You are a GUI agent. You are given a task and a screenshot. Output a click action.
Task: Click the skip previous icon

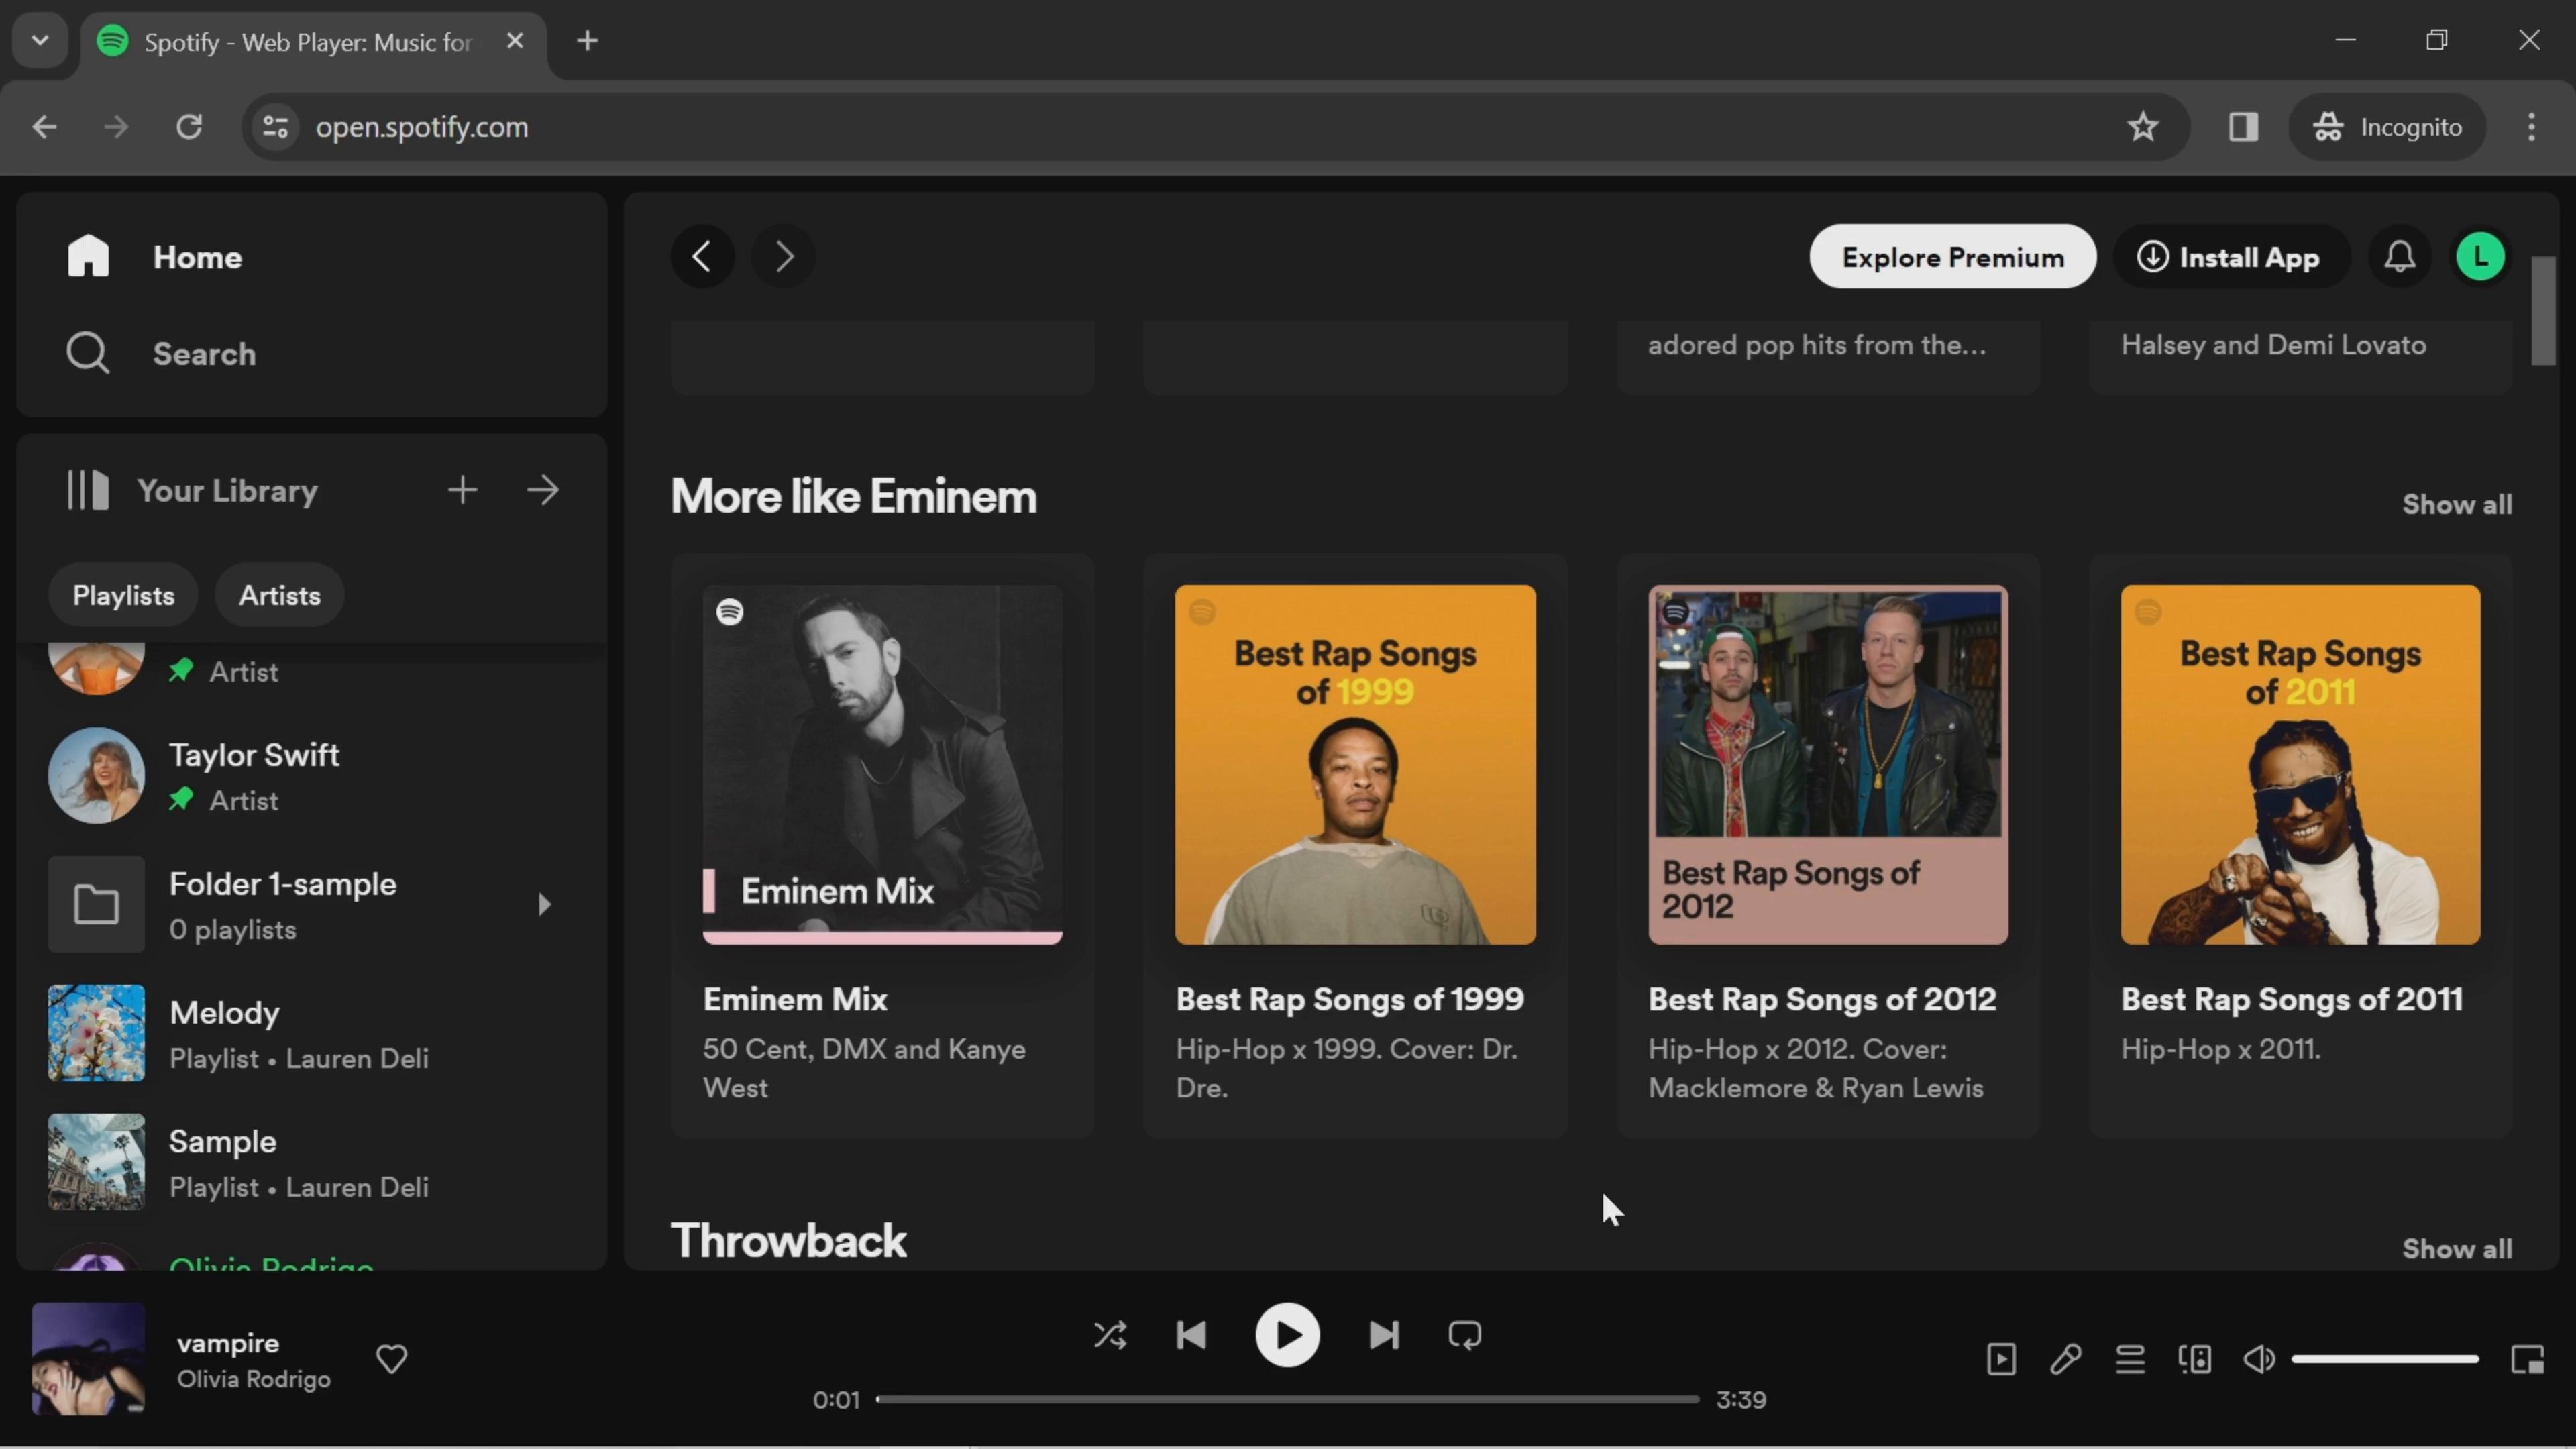point(1194,1336)
